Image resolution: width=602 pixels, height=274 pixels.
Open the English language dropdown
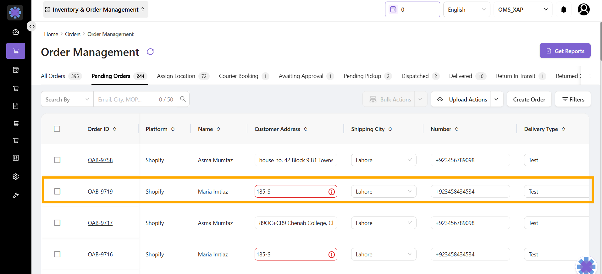click(467, 10)
